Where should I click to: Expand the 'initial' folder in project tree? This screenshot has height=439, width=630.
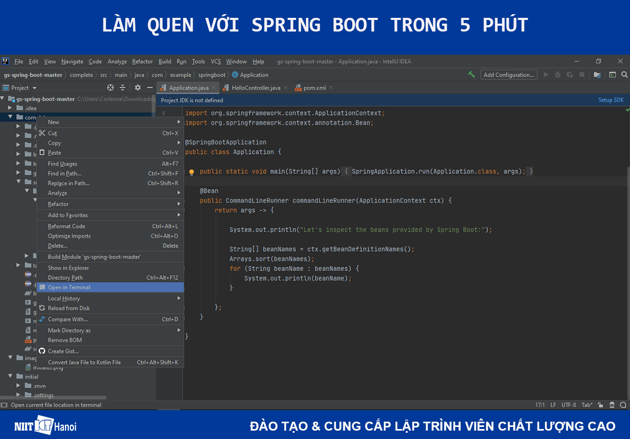[x=10, y=376]
